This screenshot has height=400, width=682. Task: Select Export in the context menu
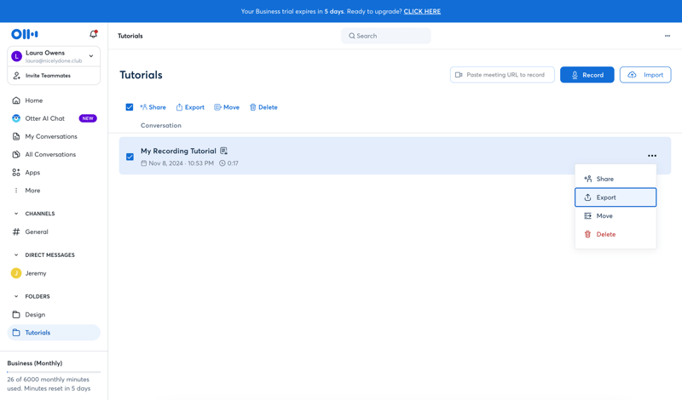click(x=615, y=197)
